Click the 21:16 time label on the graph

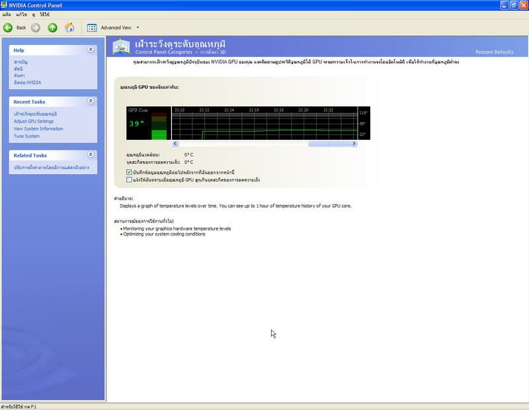click(x=254, y=110)
